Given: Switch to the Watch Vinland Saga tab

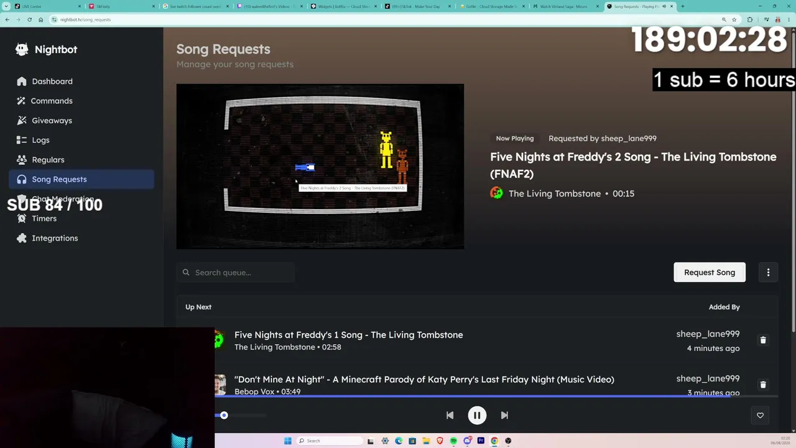Looking at the screenshot, I should click(566, 6).
